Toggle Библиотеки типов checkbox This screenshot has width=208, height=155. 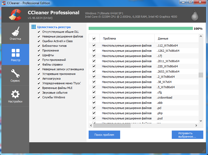(39, 46)
